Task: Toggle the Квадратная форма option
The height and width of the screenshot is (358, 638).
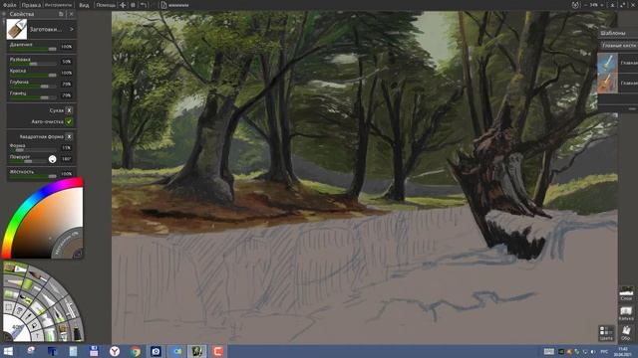Action: pos(69,137)
